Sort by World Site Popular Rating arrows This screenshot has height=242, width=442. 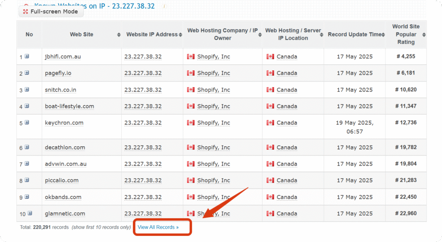[x=424, y=35]
